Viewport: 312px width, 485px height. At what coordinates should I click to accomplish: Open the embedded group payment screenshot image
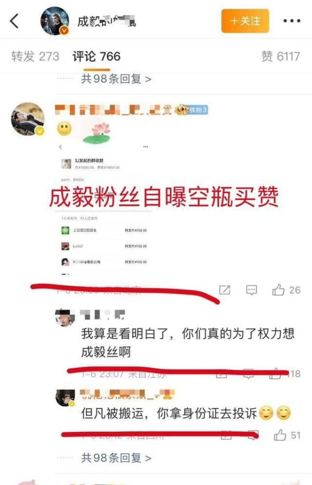(104, 209)
